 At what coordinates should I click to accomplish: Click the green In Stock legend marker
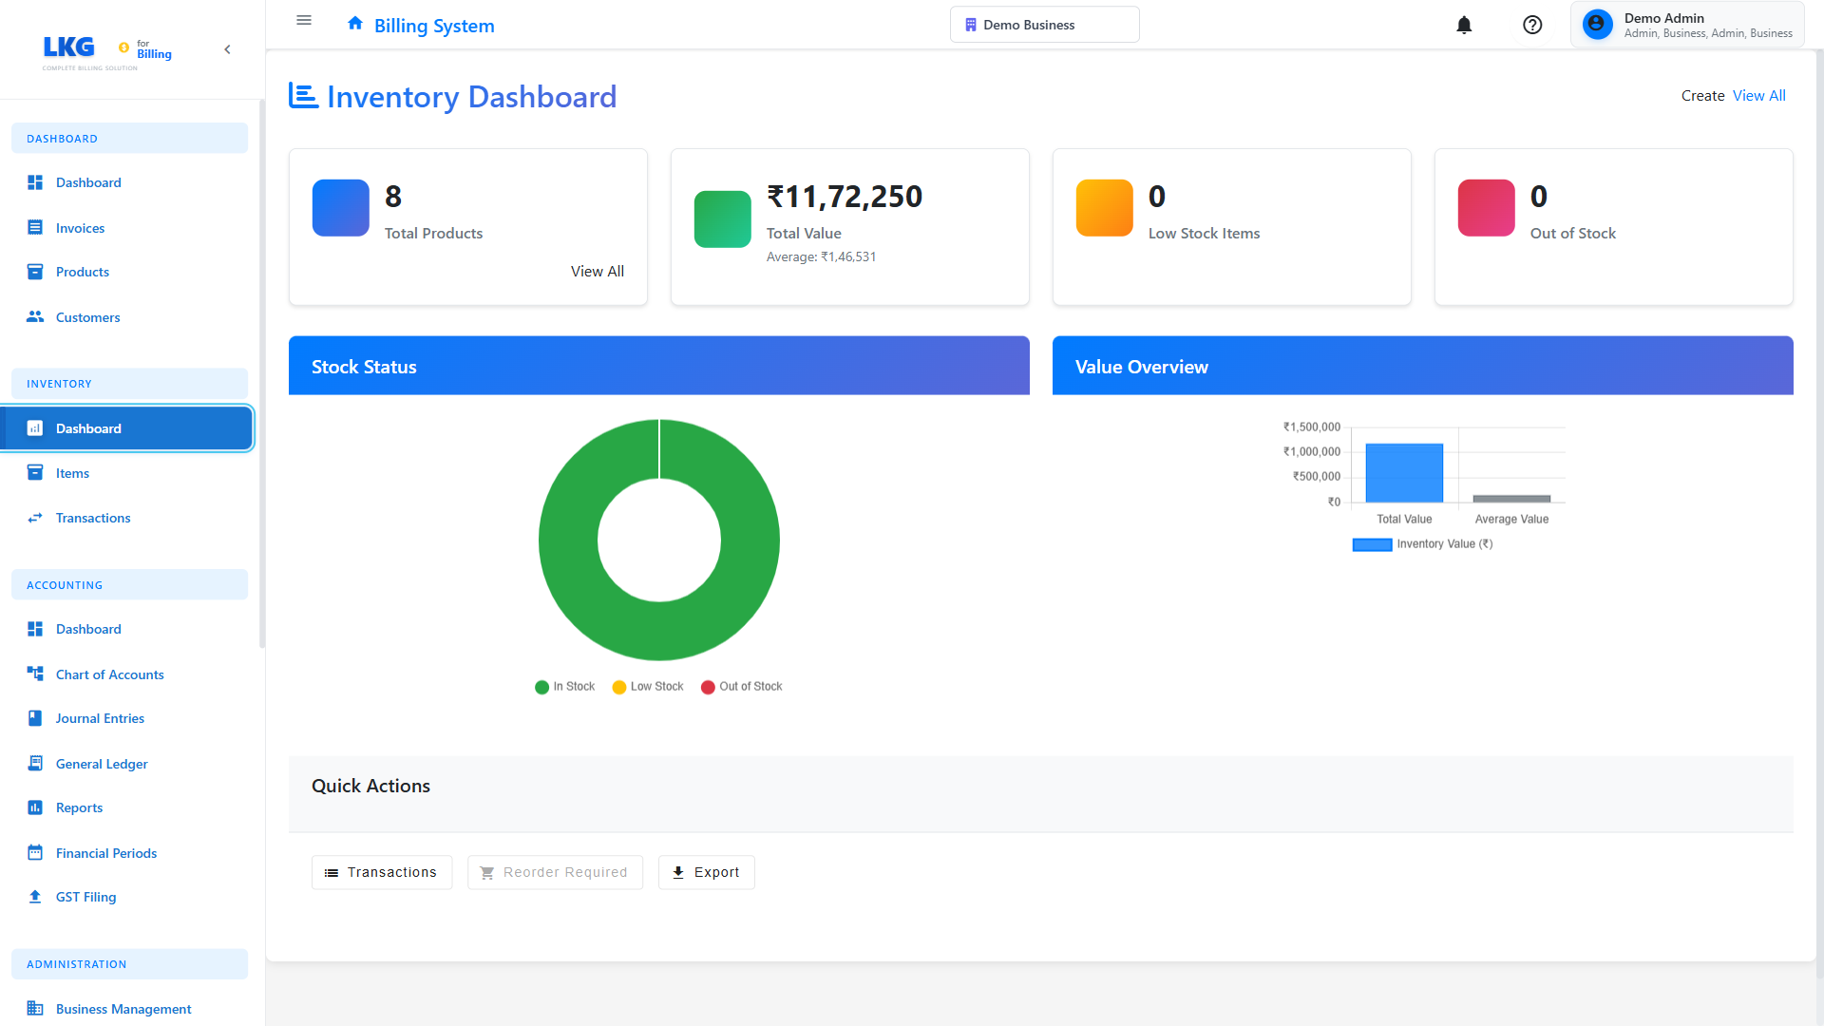(541, 686)
